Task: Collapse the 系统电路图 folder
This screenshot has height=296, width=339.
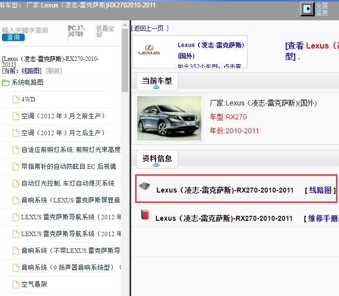Action: (x=27, y=82)
